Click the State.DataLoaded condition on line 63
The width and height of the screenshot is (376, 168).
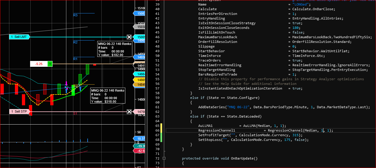[234, 116]
